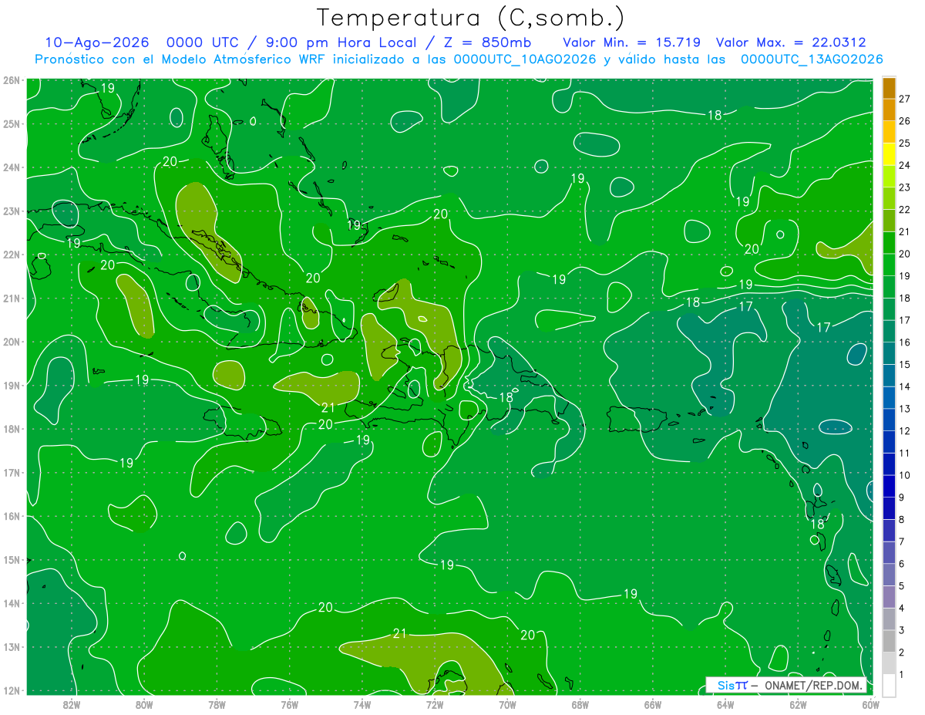Select the white swatch beside legend value 1
This screenshot has width=925, height=715.
point(889,684)
